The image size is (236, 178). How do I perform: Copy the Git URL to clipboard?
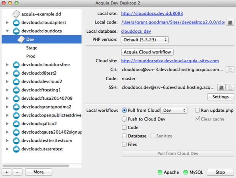pos(230,70)
